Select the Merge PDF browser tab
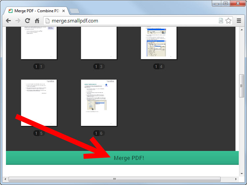 pos(37,11)
